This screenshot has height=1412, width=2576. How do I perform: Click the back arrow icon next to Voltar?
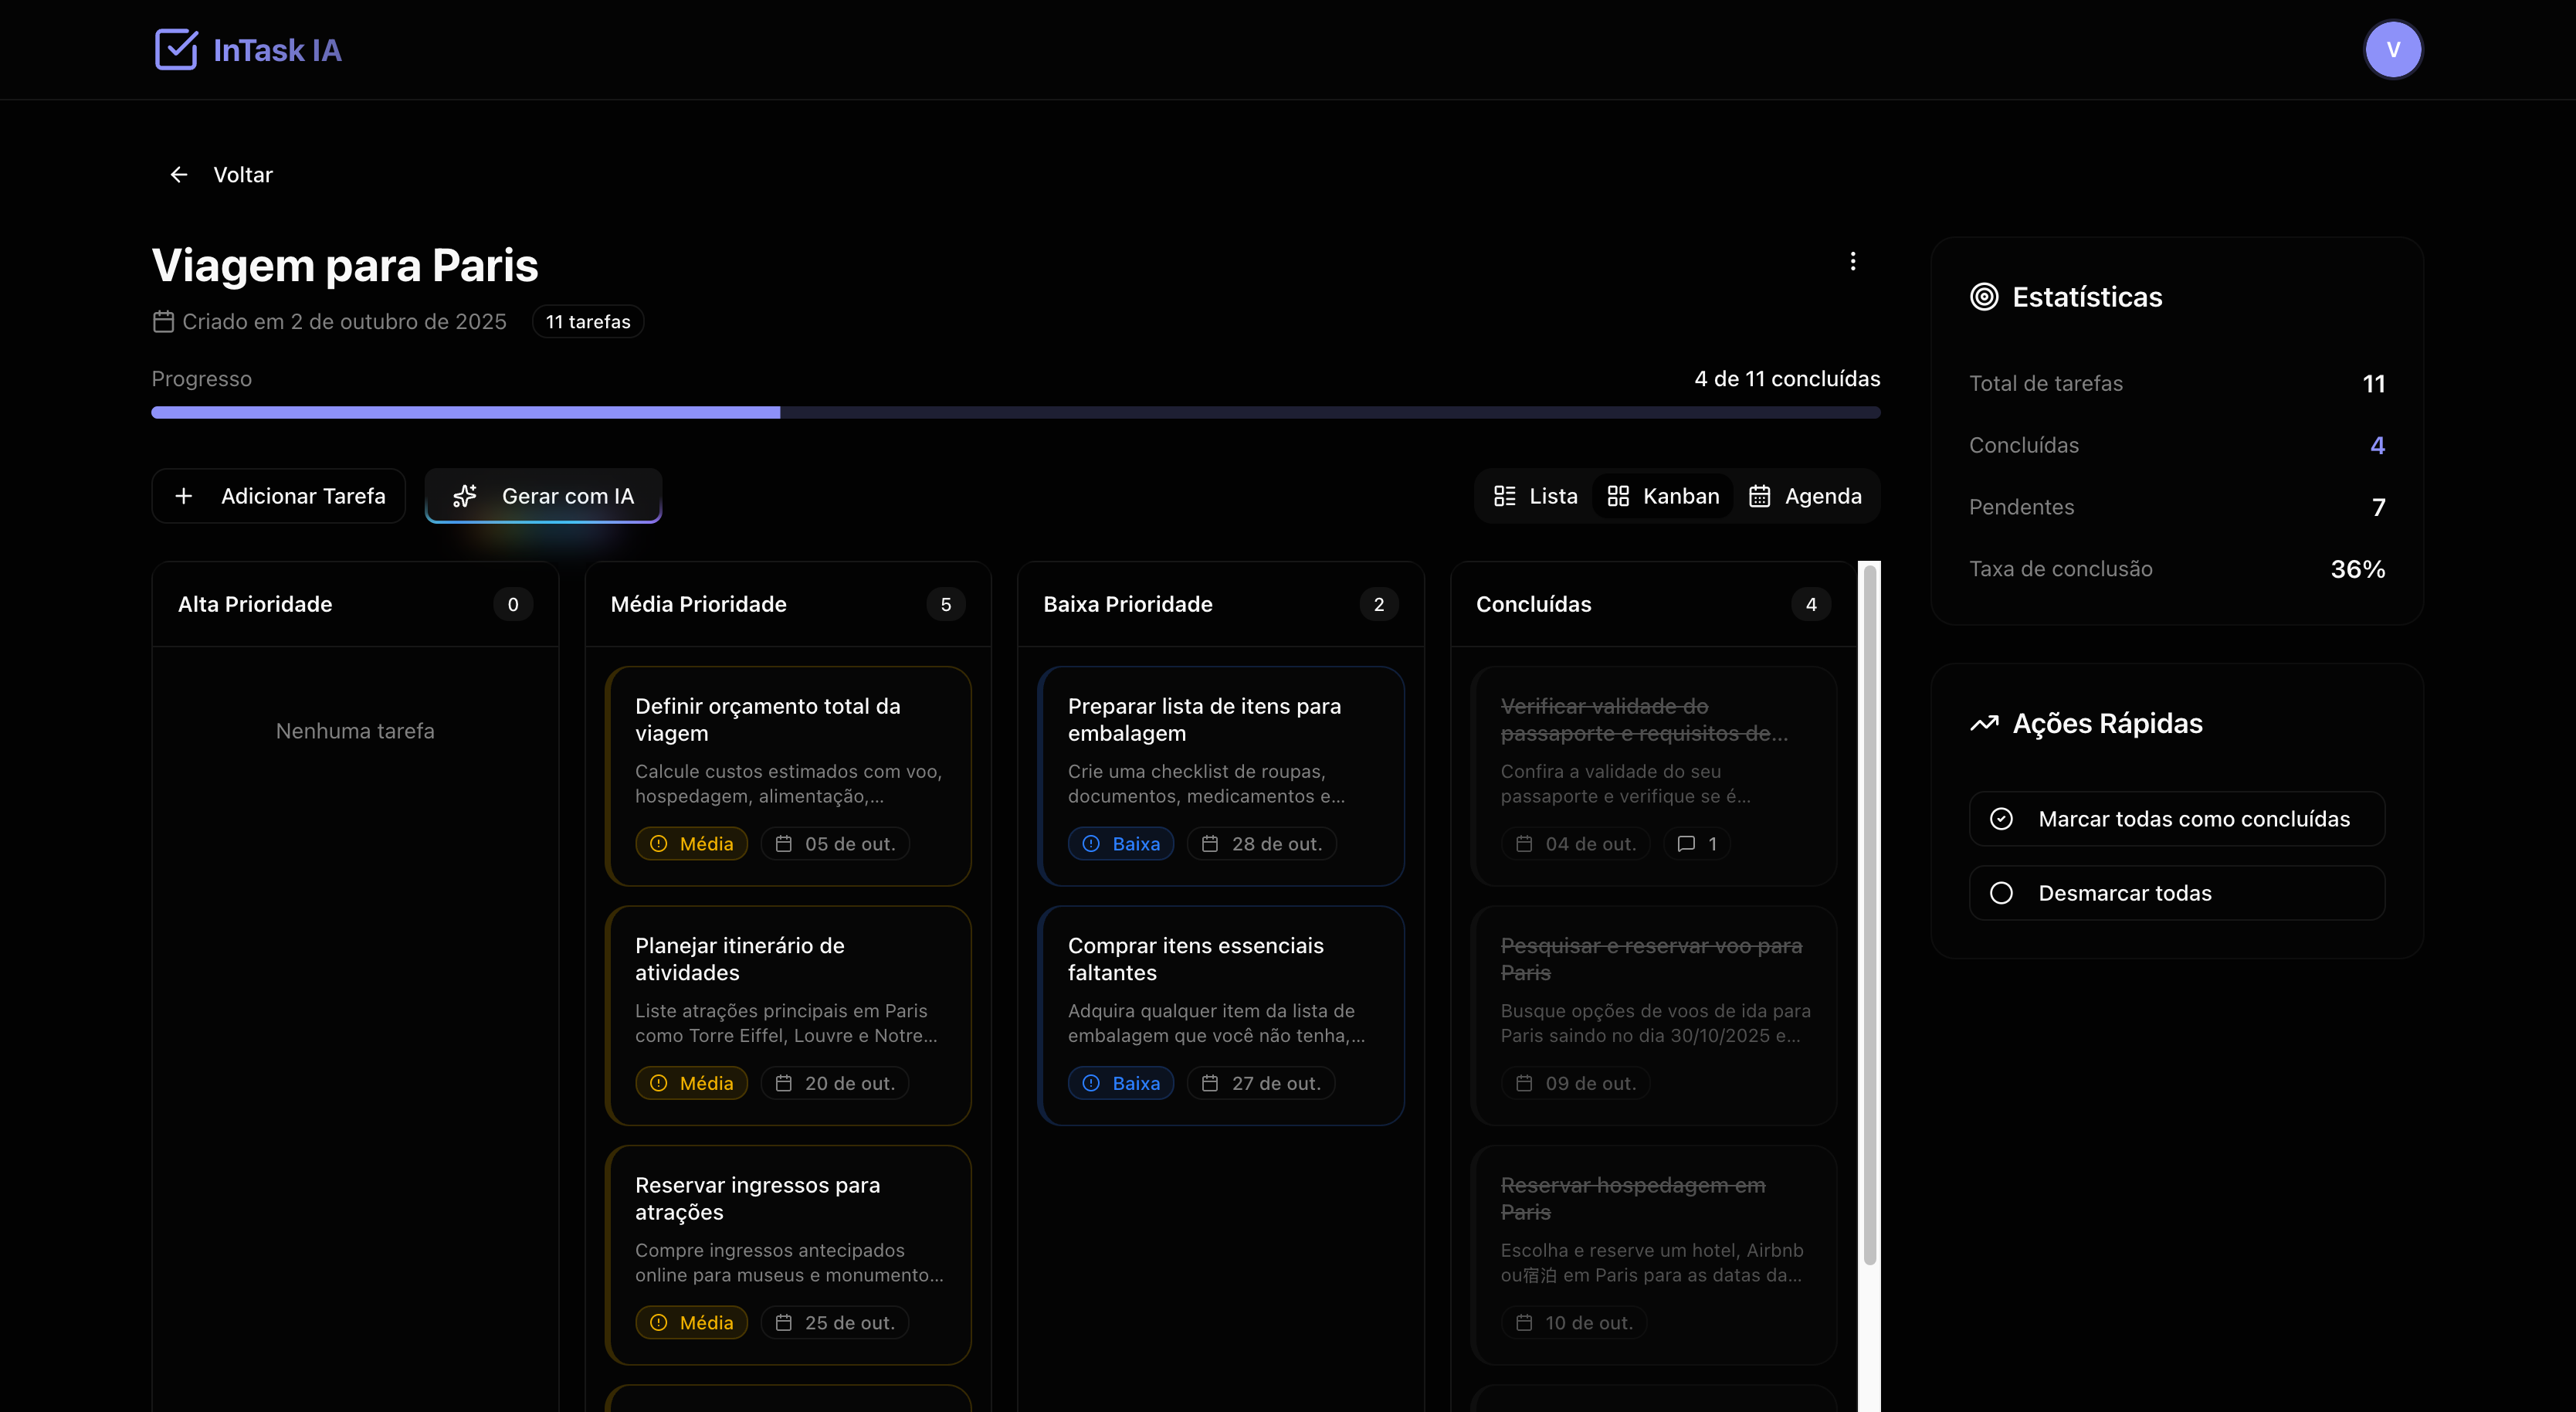(179, 175)
